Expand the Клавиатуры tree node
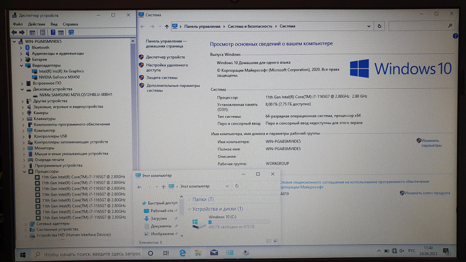Screen dimensions: 466x262 click(23, 119)
